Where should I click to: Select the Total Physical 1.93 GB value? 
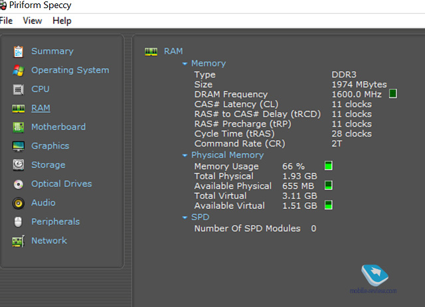click(299, 176)
